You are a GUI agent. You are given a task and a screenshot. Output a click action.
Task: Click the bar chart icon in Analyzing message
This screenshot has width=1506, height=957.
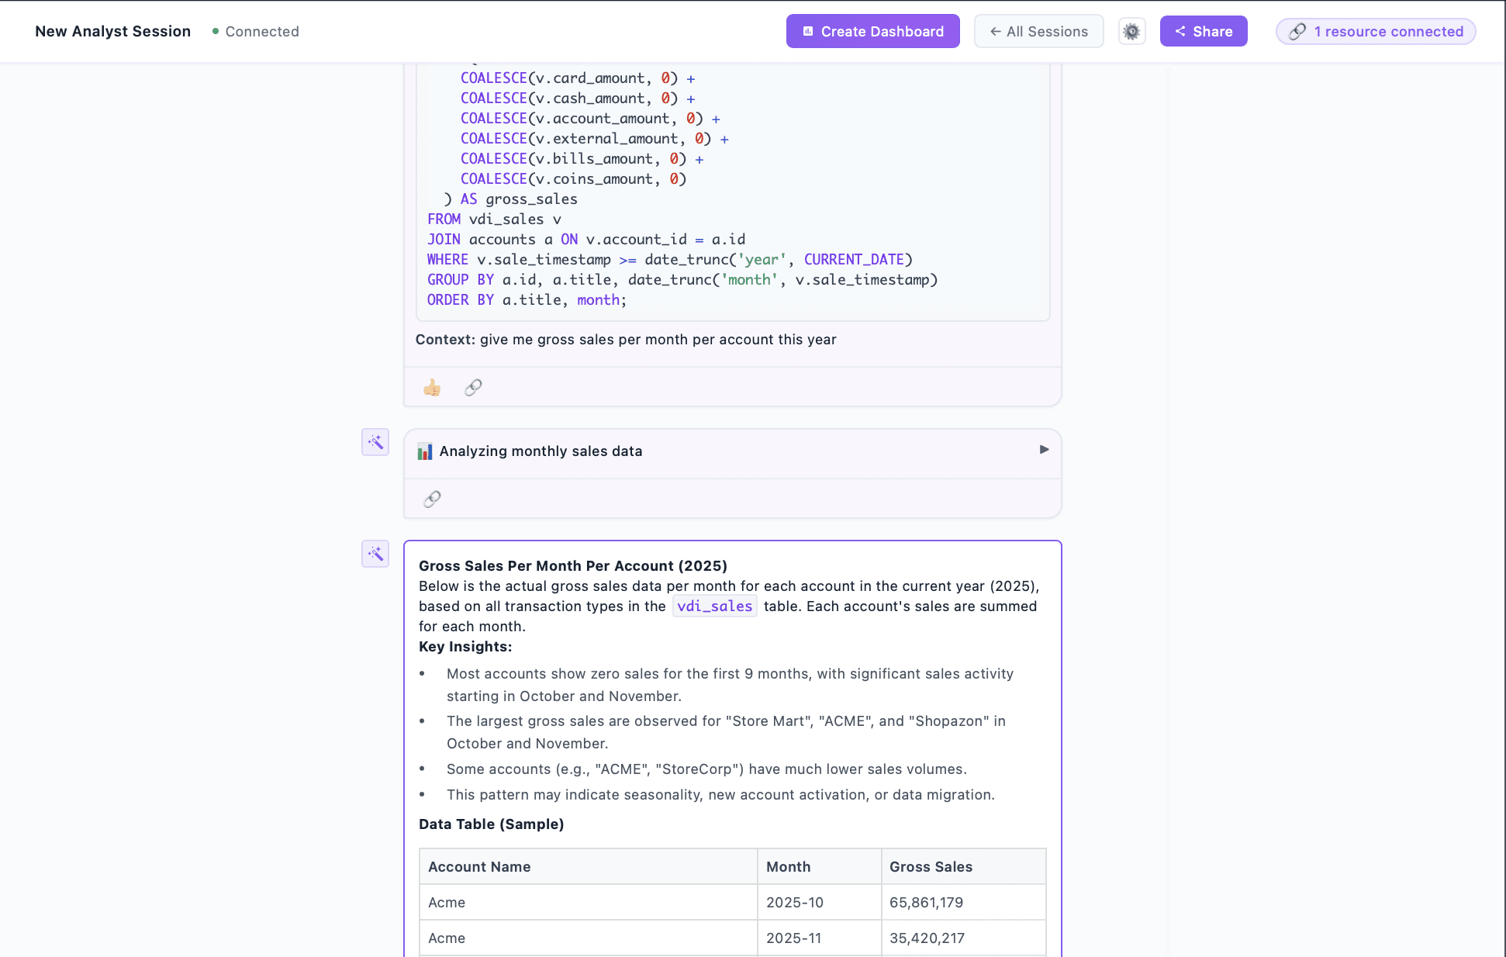(x=425, y=451)
